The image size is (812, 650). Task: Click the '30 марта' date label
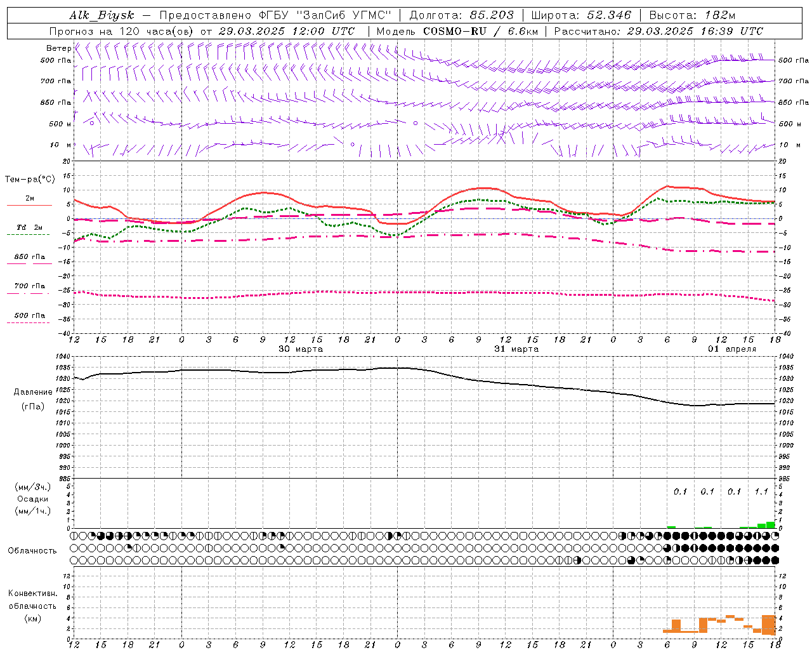pyautogui.click(x=301, y=349)
